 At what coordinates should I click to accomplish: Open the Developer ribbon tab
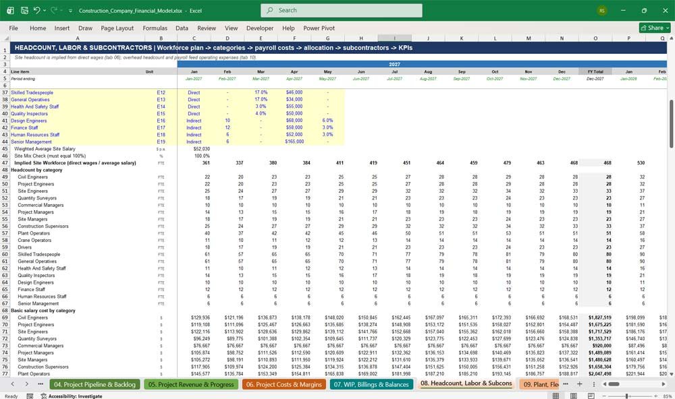pyautogui.click(x=260, y=28)
